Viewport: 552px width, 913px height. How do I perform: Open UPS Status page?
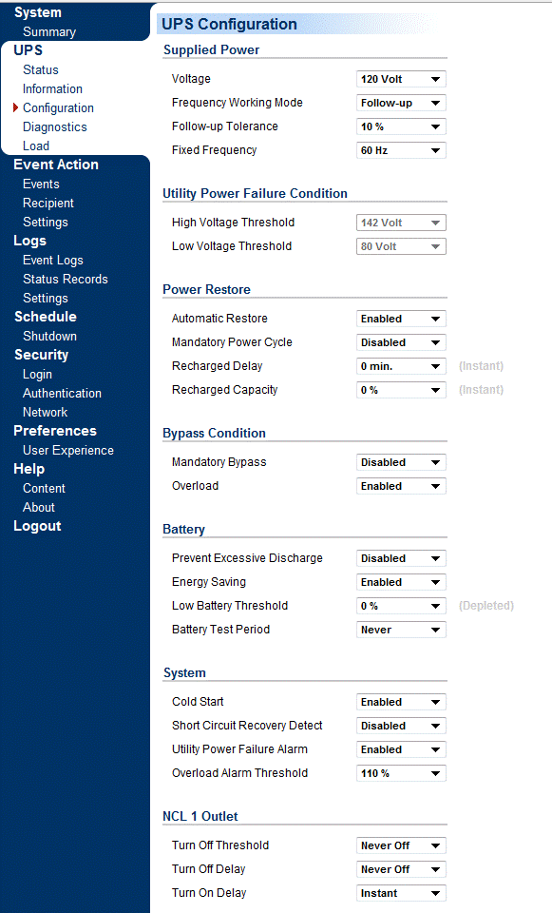click(x=41, y=69)
